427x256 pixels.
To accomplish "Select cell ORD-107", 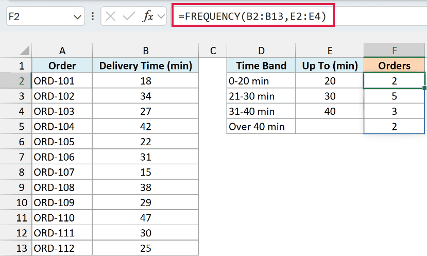I will point(62,172).
